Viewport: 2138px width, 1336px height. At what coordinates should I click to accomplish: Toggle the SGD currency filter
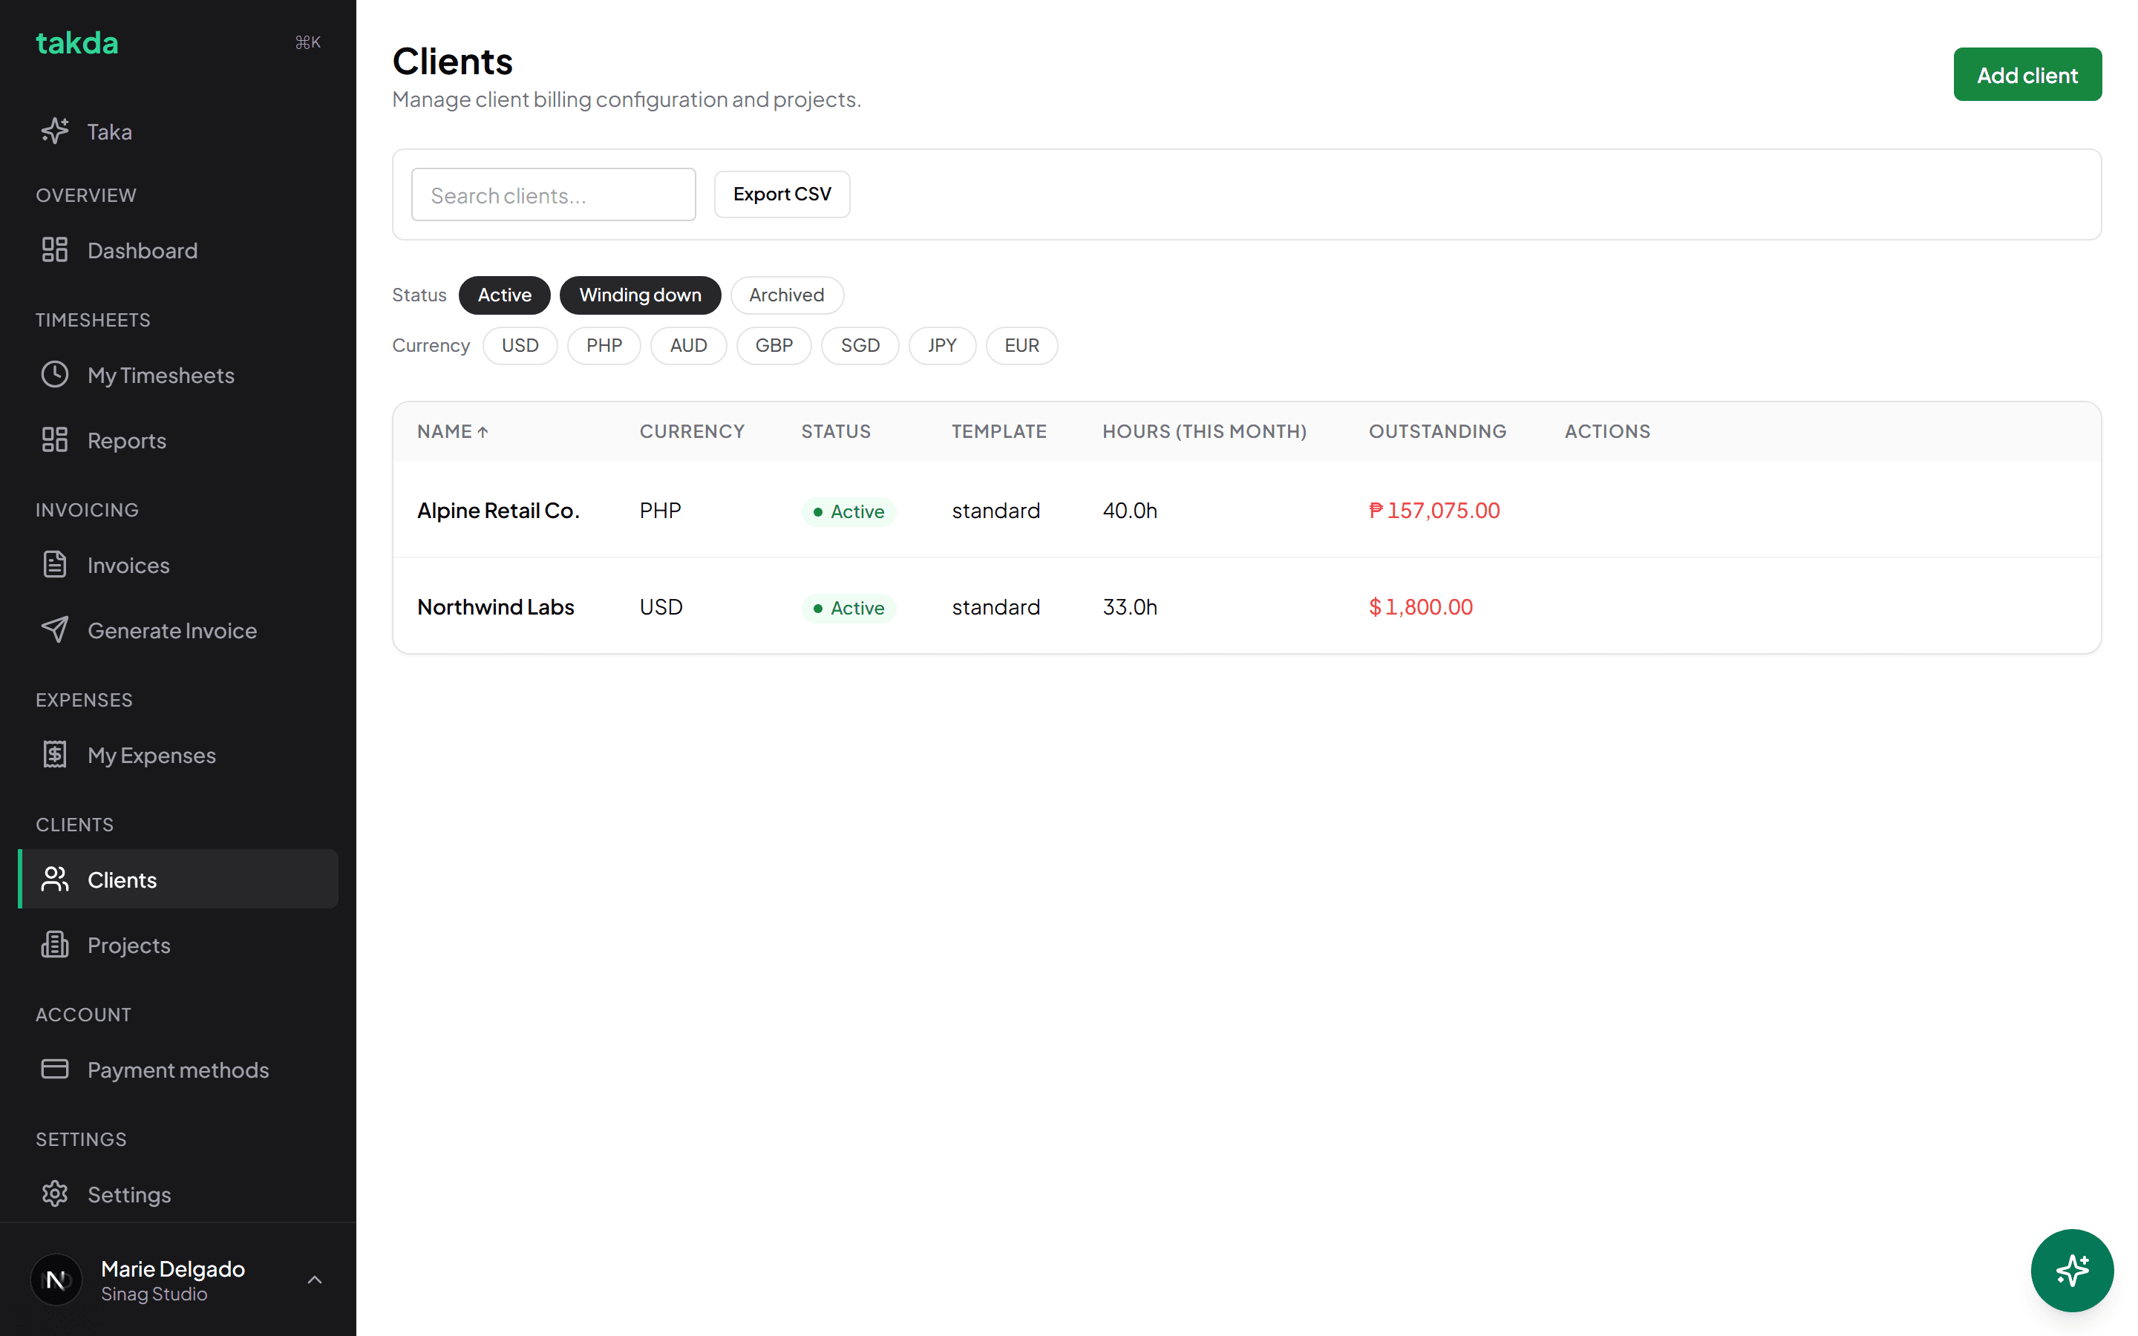pyautogui.click(x=860, y=345)
